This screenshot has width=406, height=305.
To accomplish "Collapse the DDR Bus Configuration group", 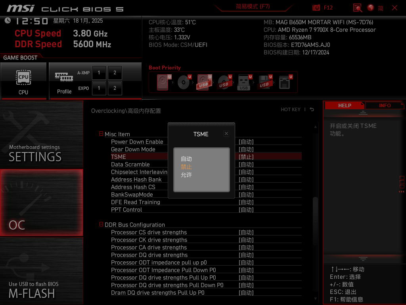I will coord(101,224).
